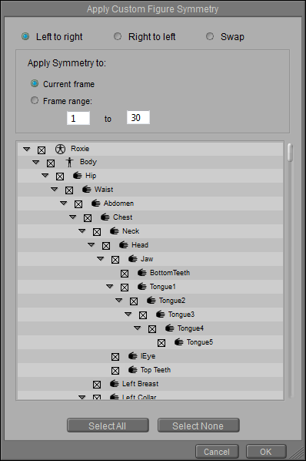Click the hierarchy list scrollbar thumb
The image size is (306, 461).
point(290,153)
